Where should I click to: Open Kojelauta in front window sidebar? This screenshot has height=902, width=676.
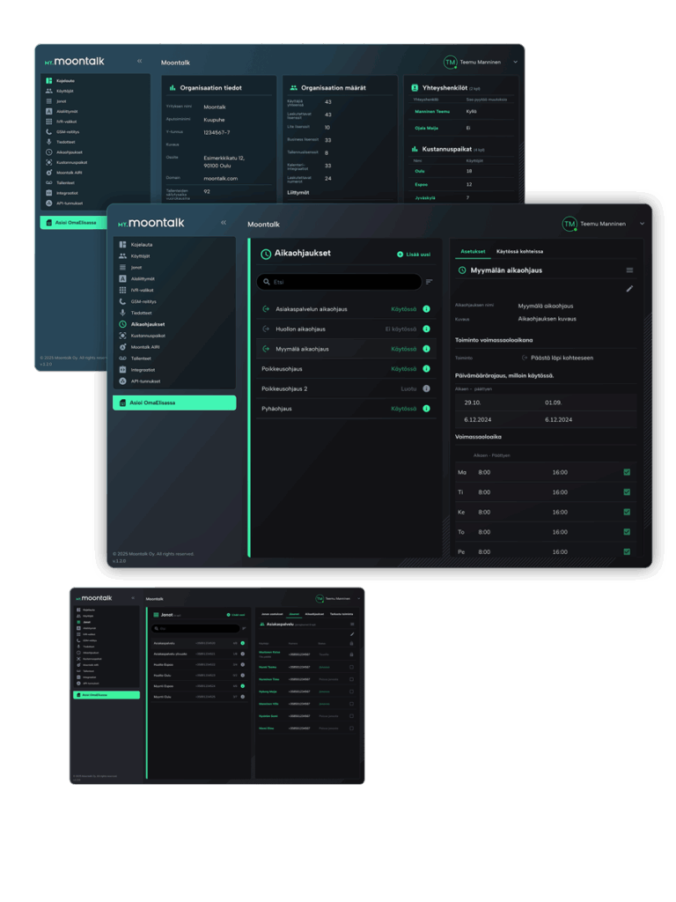pos(136,245)
